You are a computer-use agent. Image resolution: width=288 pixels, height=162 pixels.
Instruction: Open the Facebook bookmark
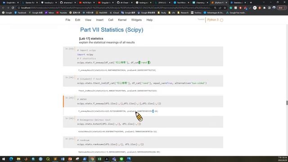click(20, 13)
